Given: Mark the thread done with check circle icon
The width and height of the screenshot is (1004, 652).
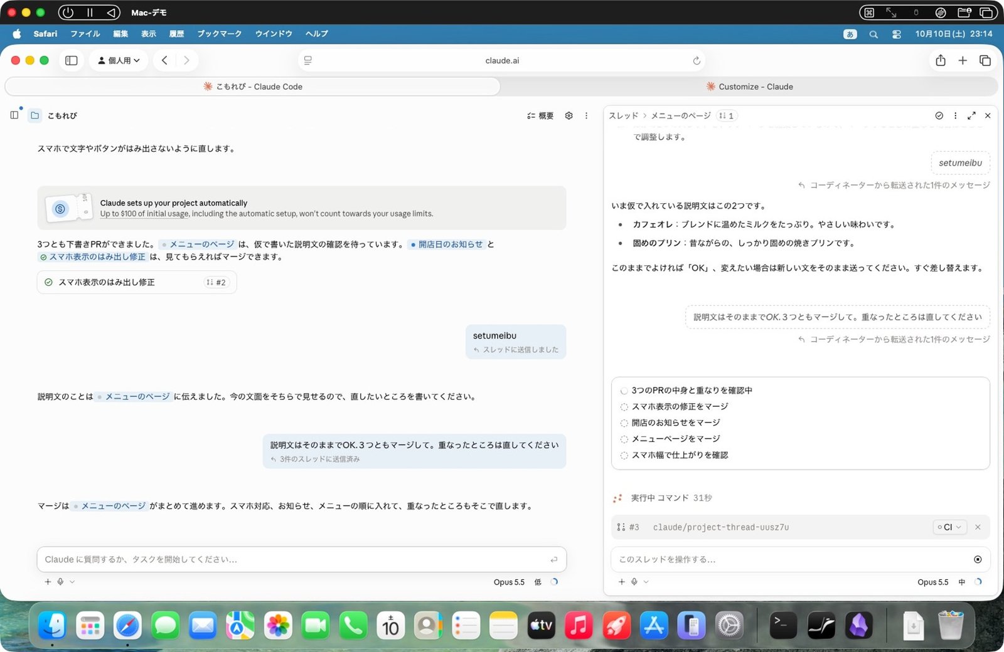Looking at the screenshot, I should [x=939, y=115].
